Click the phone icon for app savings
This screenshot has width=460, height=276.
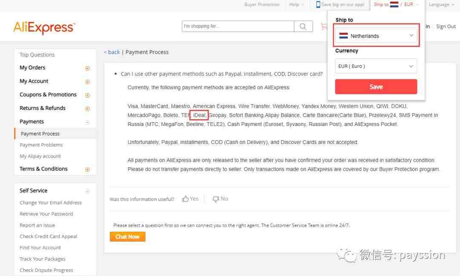(318, 5)
